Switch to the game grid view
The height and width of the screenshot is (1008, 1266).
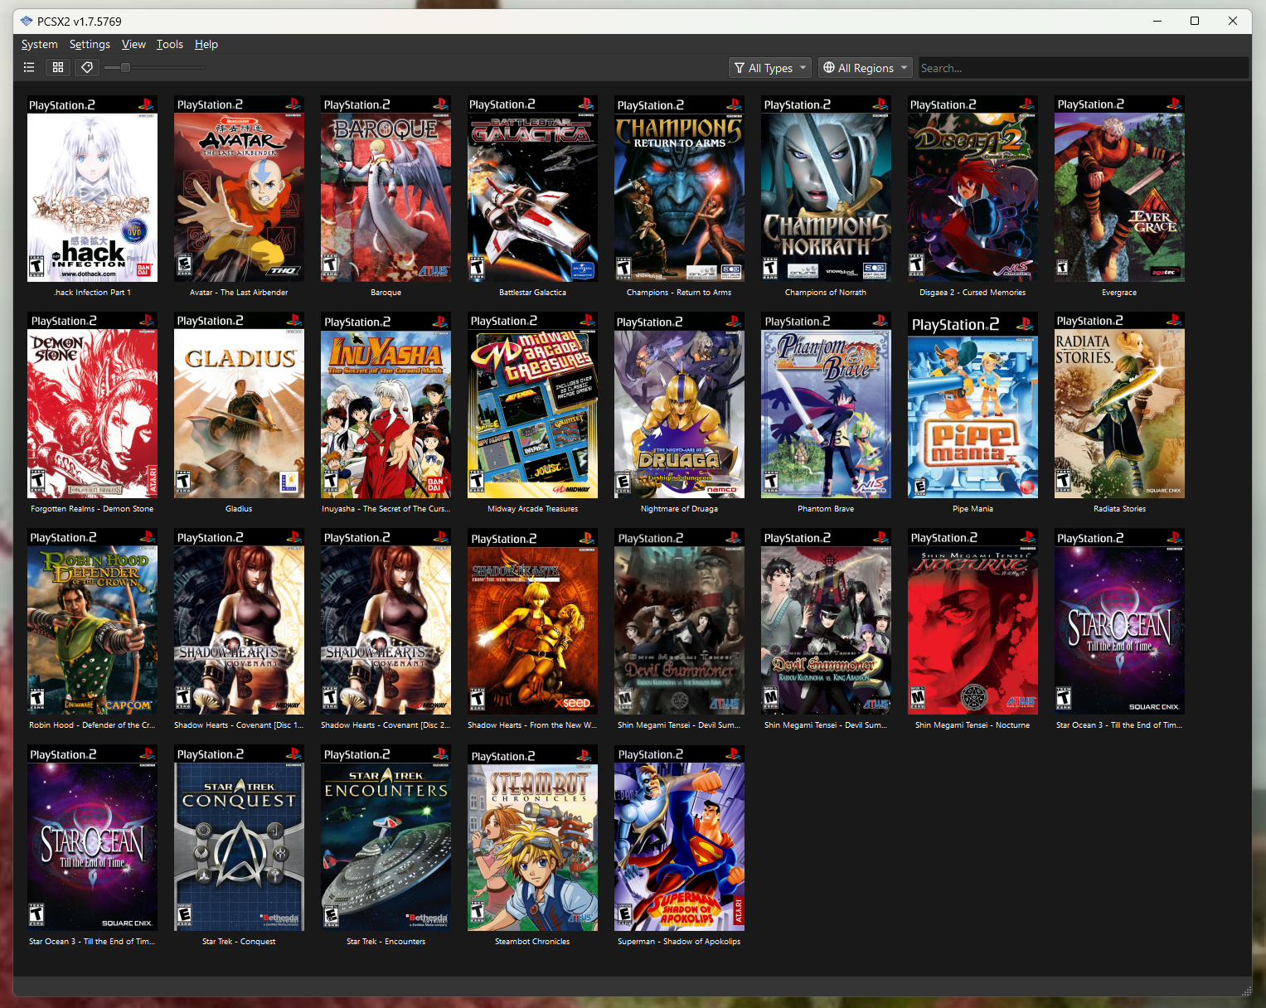click(58, 67)
